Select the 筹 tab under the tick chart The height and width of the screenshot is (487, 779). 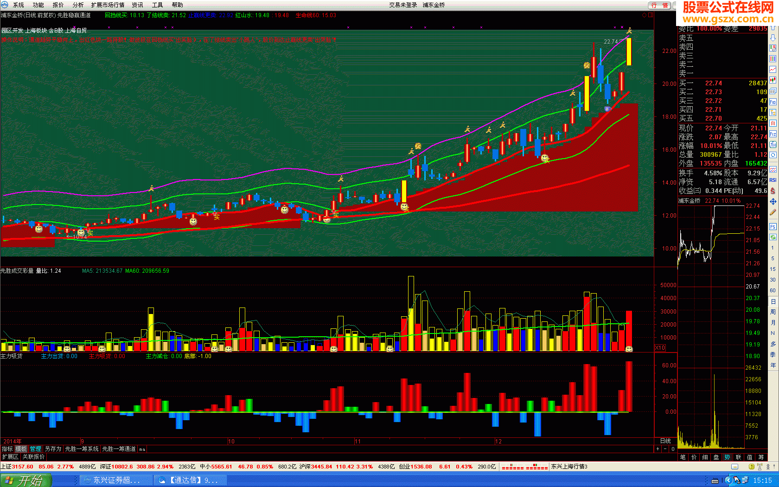point(761,457)
